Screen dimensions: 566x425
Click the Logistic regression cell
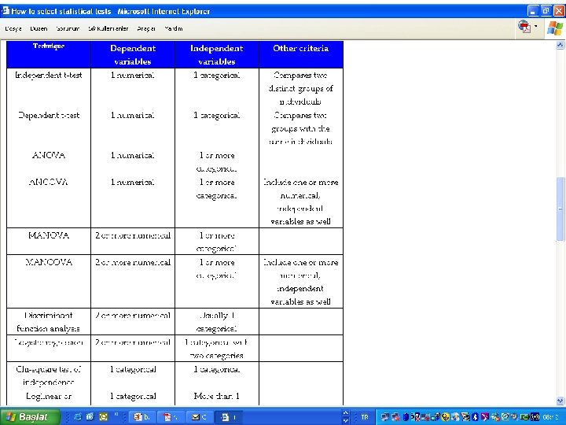[49, 348]
